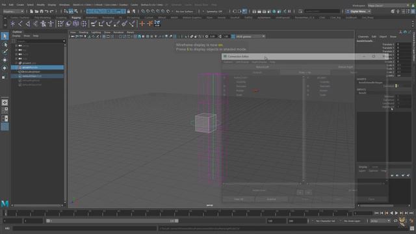This screenshot has width=416, height=234.
Task: Open the 24 fps frame rate dropdown
Action: click(380, 221)
